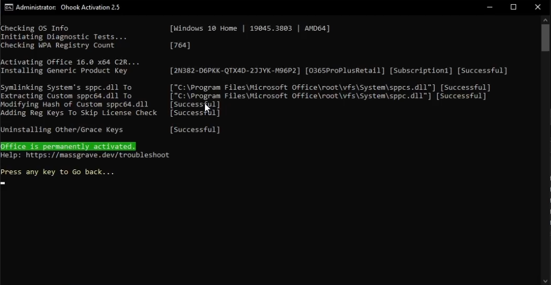
Task: Click the scrollbar down arrow
Action: click(546, 280)
